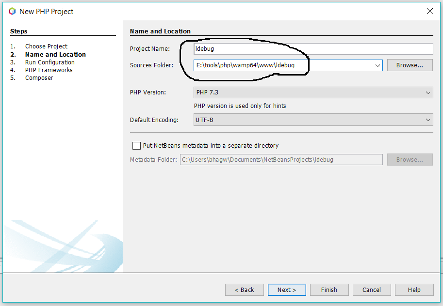Viewport: 443px width, 306px height.
Task: Expand the Sources Folder dropdown arrow
Action: 377,65
